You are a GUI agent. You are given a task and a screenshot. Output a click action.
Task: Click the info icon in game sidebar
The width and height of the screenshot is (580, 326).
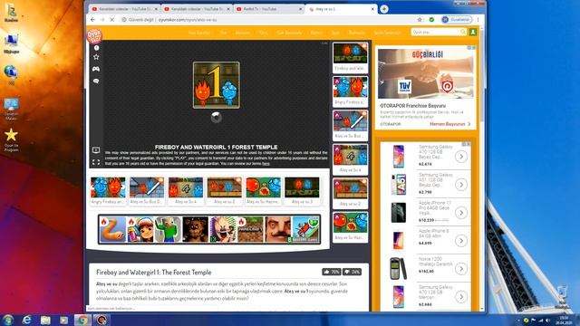click(96, 48)
